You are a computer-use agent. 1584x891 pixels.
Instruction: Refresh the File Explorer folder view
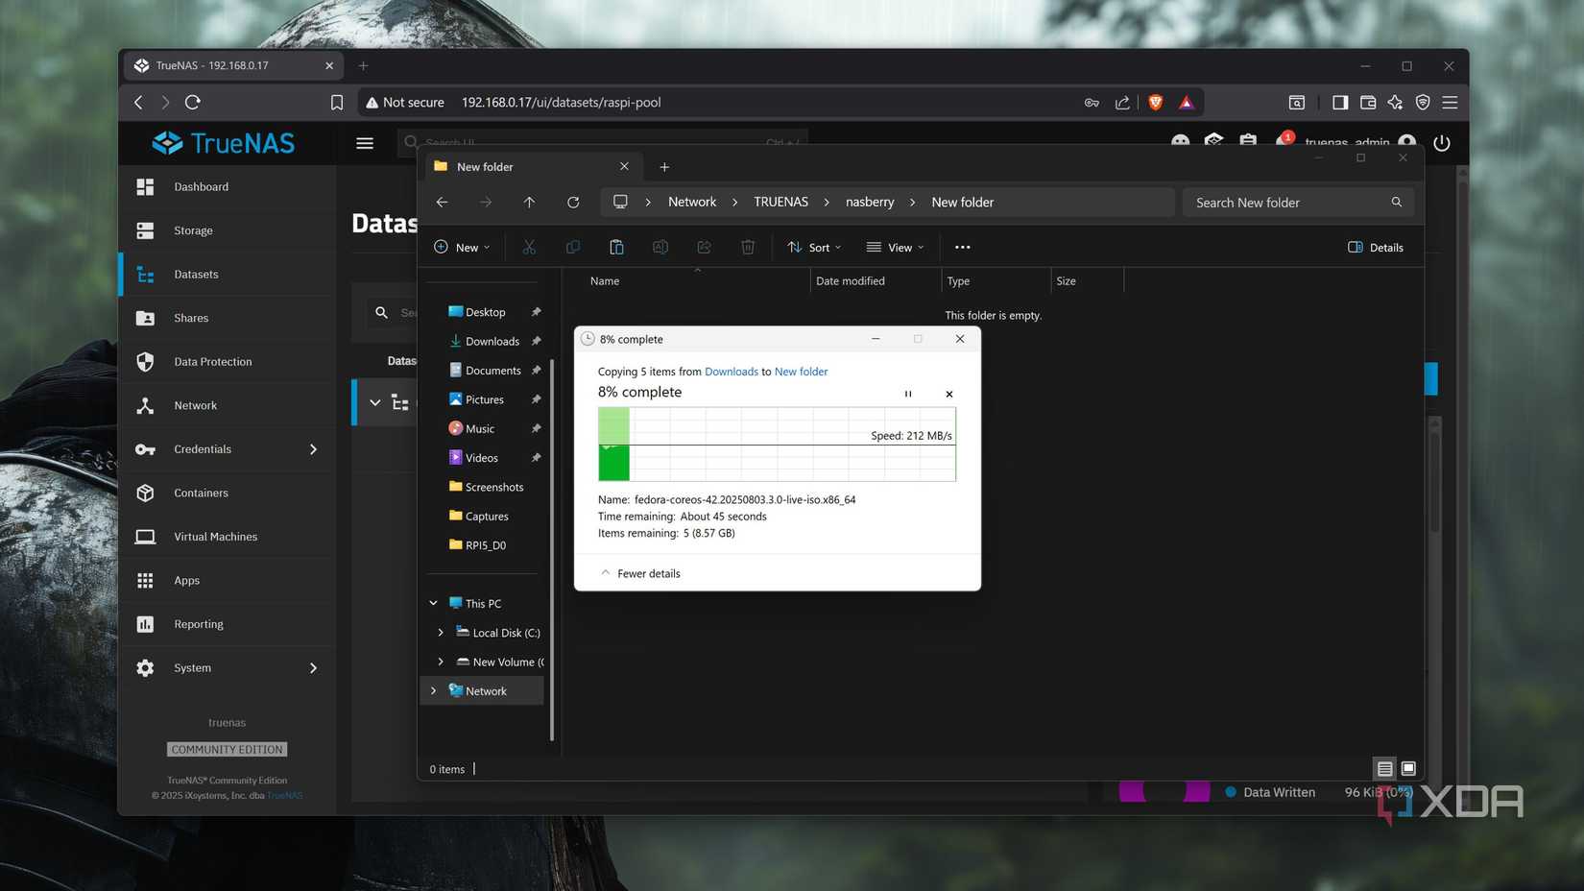pos(573,202)
